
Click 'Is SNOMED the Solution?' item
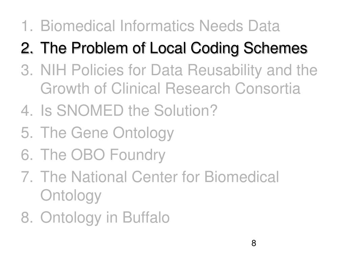pyautogui.click(x=129, y=111)
